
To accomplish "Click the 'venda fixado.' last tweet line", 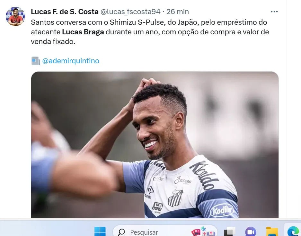I will tap(53, 41).
